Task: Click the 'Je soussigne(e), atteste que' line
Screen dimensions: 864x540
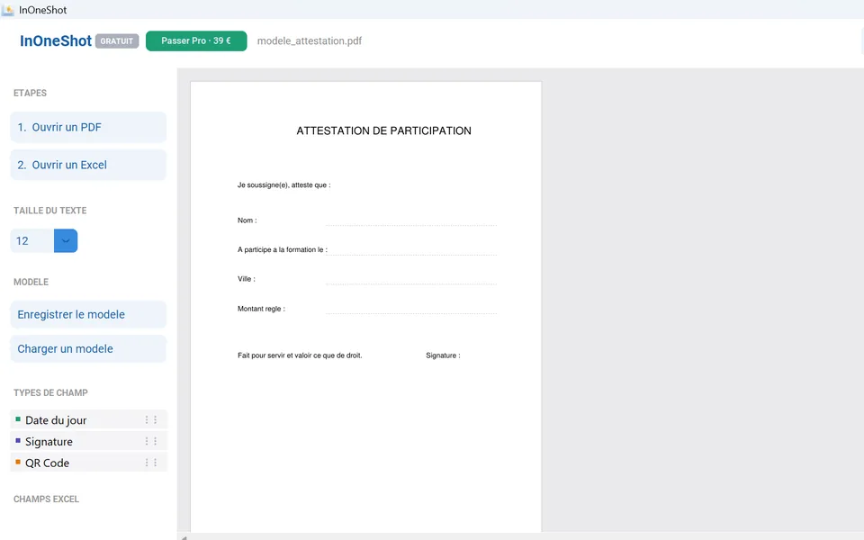Action: click(283, 185)
